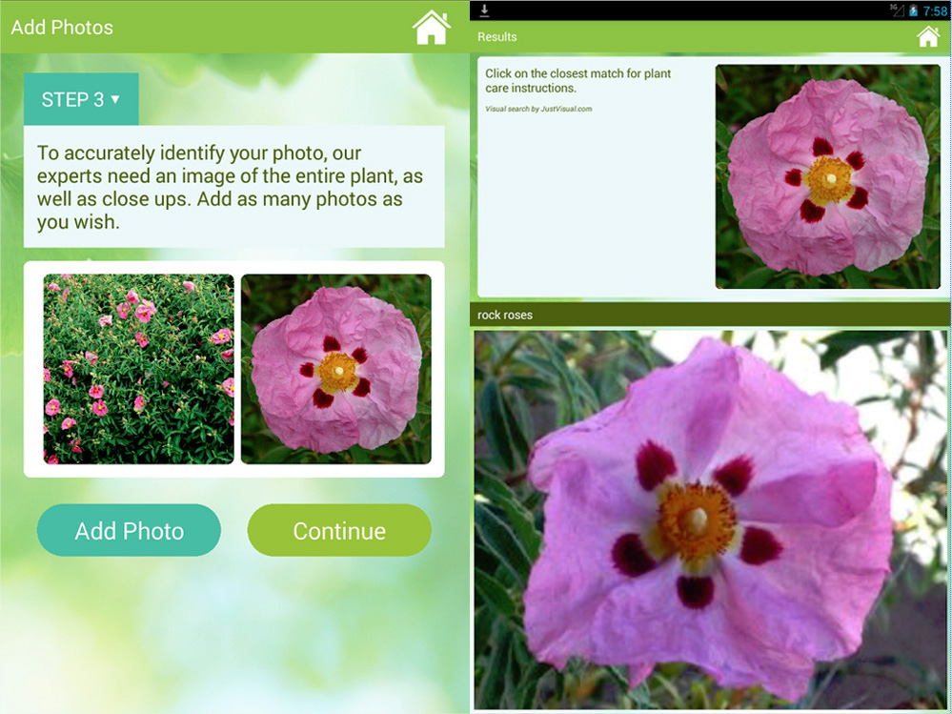952x714 pixels.
Task: Collapse the STEP 3 section via its arrow
Action: [x=116, y=99]
